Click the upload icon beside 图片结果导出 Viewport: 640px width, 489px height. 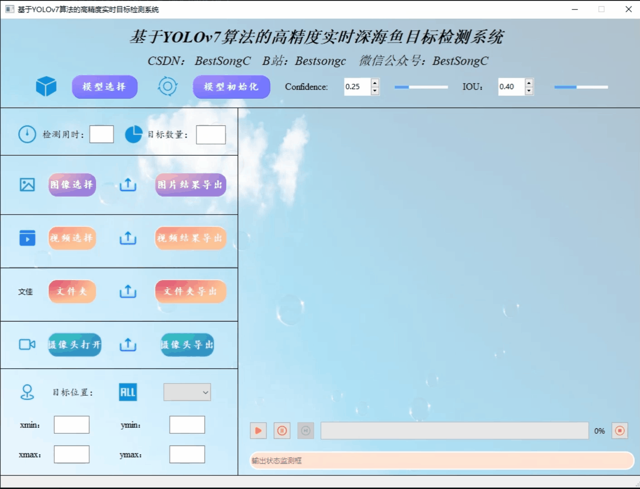(x=128, y=184)
